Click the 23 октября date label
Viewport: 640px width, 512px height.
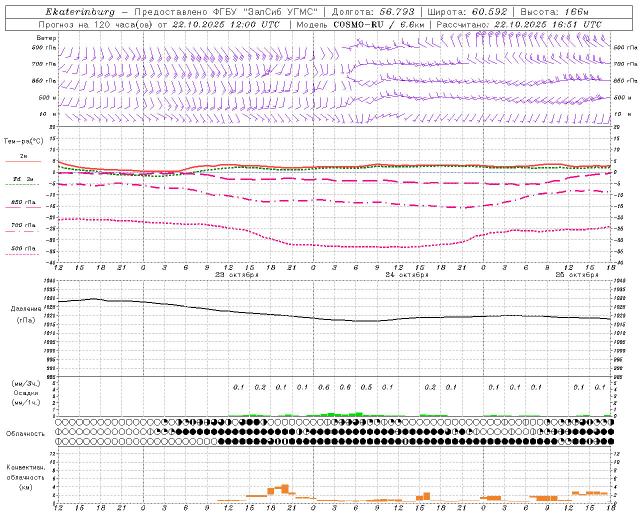tap(237, 275)
